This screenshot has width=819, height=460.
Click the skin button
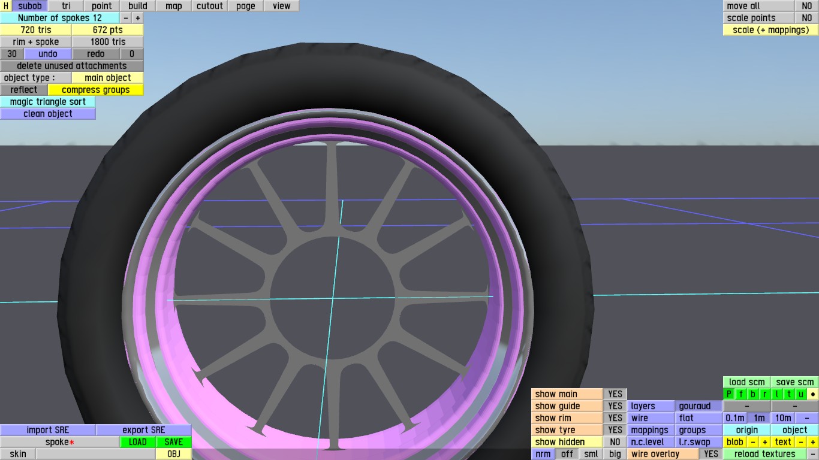pos(18,454)
